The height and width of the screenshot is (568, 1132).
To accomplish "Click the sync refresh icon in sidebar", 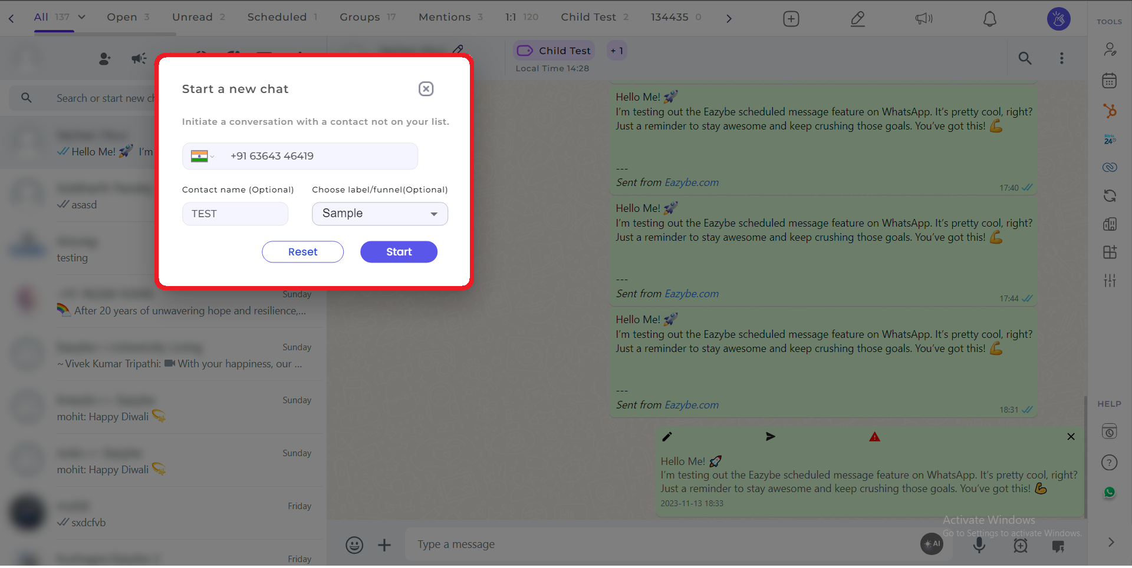I will pyautogui.click(x=1110, y=195).
